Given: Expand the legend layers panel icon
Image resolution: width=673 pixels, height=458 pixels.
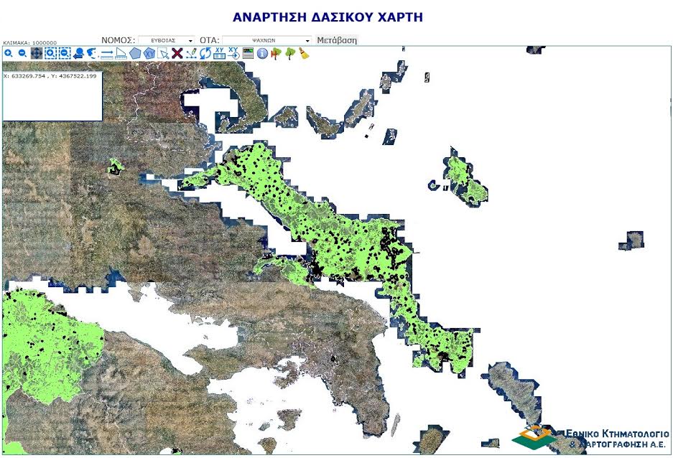Looking at the screenshot, I should click(246, 52).
